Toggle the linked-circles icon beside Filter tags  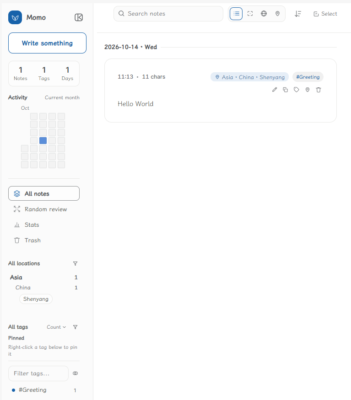(75, 373)
